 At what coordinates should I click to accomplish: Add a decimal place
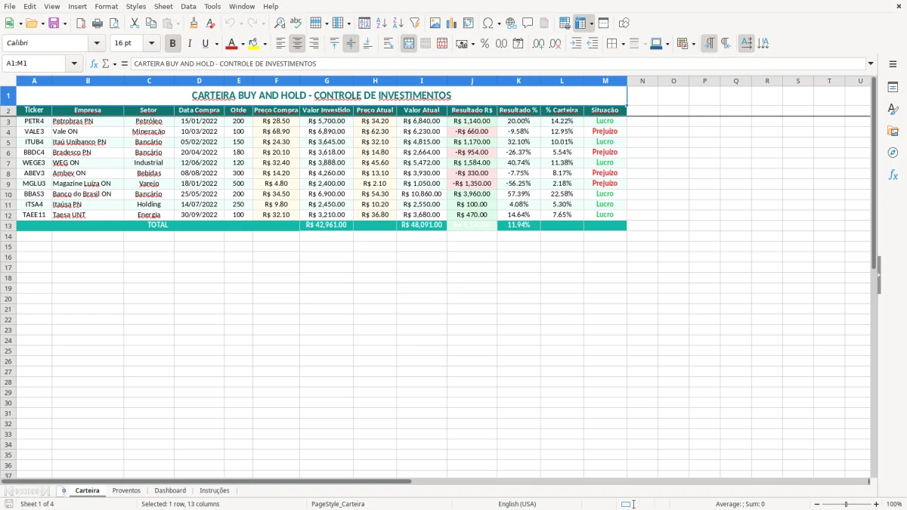[x=538, y=44]
